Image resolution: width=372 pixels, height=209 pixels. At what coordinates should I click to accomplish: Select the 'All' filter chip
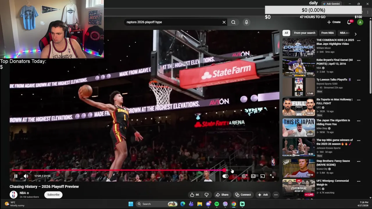click(x=286, y=33)
